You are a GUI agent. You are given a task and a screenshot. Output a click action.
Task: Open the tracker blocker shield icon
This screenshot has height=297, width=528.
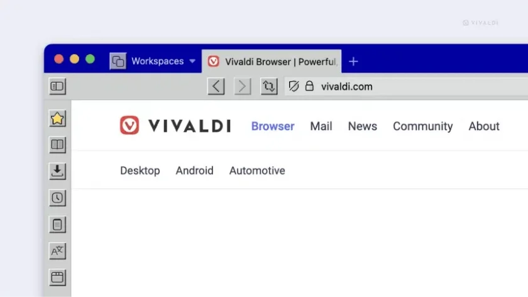(x=294, y=87)
